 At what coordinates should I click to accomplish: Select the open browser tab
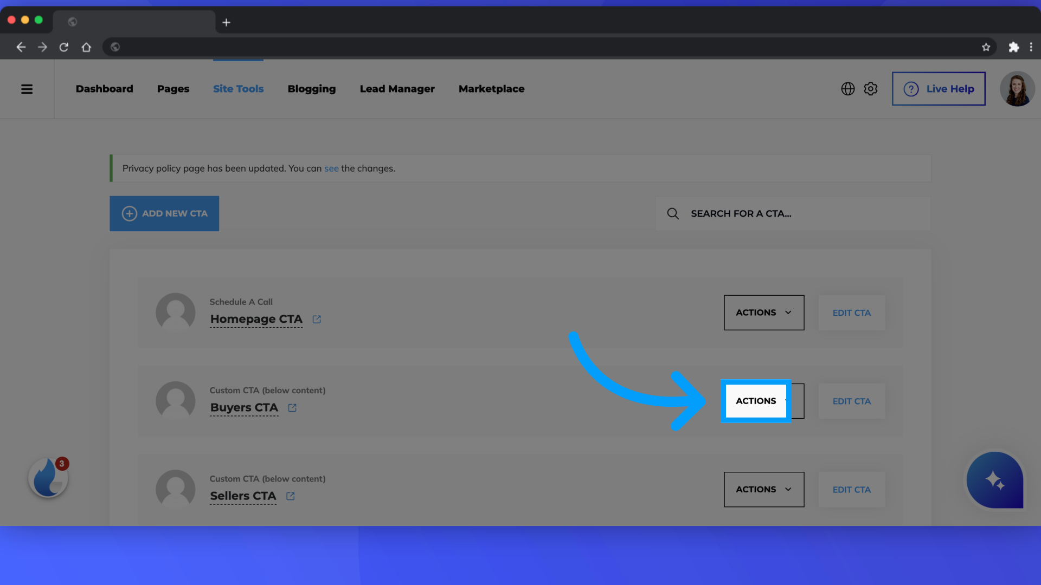coord(134,22)
